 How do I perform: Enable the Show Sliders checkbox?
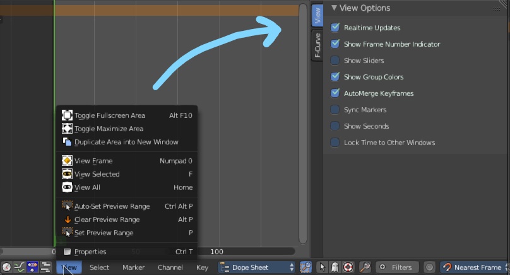(335, 60)
